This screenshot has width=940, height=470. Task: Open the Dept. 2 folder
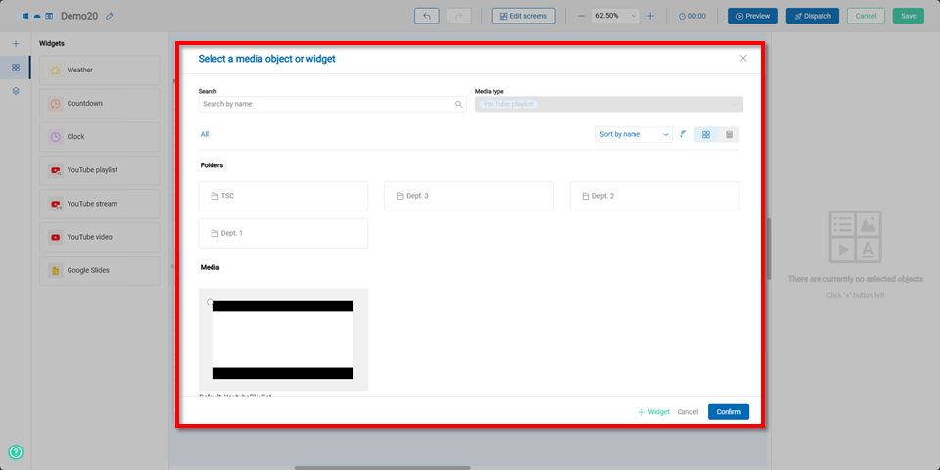pos(654,196)
